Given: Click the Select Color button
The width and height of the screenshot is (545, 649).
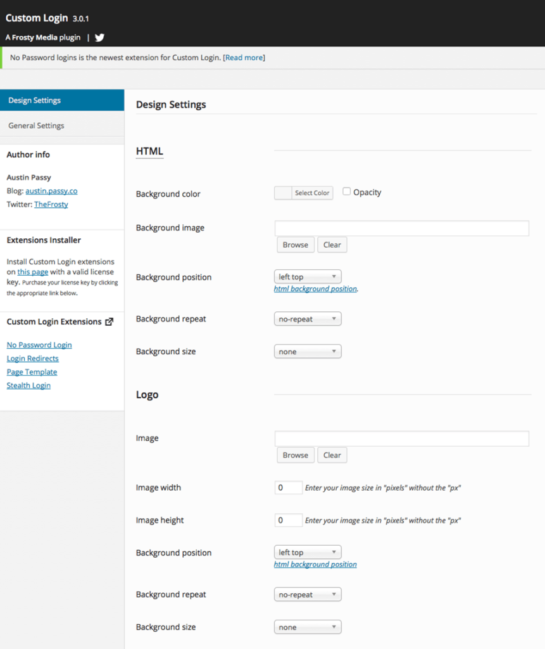Looking at the screenshot, I should [x=303, y=193].
